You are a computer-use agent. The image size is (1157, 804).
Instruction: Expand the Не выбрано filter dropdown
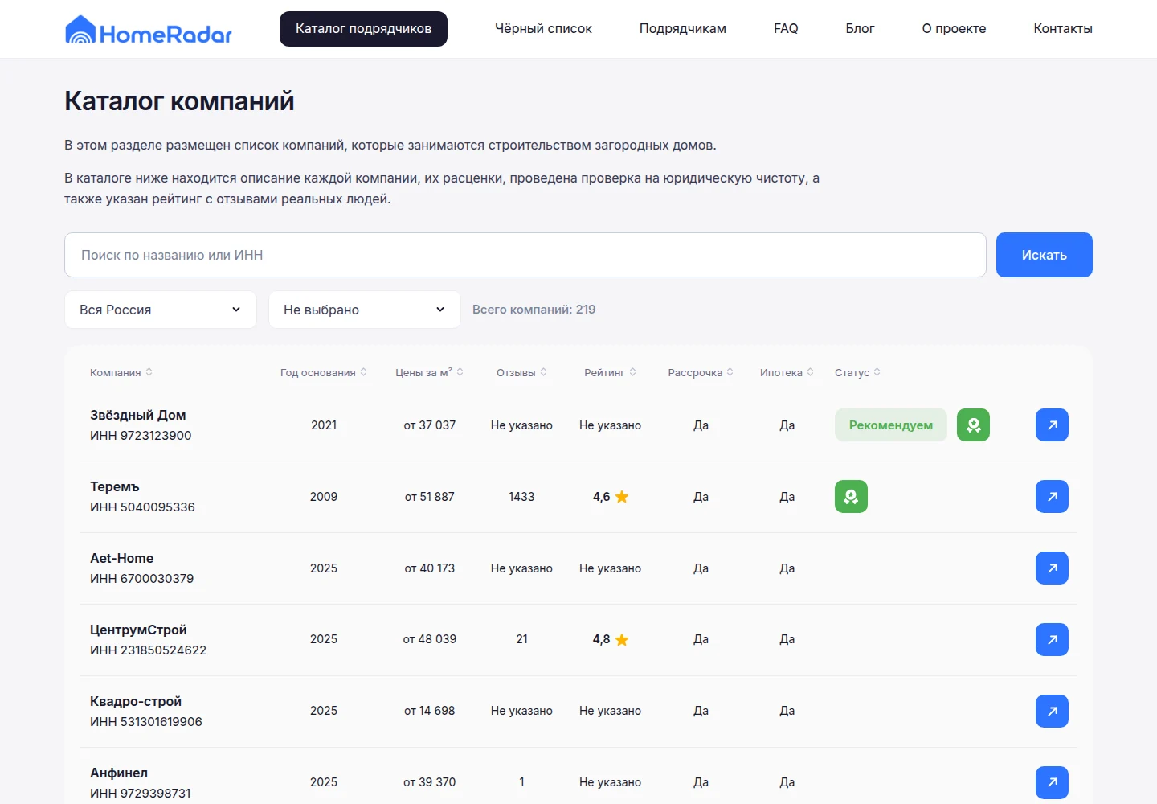pyautogui.click(x=365, y=310)
